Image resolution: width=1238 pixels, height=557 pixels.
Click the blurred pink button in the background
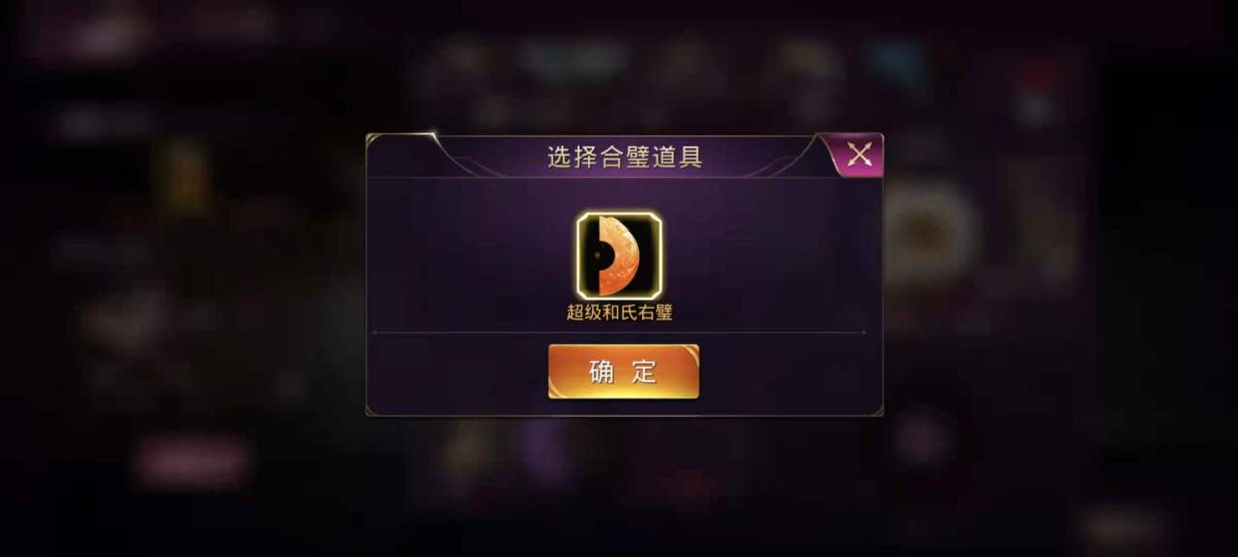(x=192, y=461)
